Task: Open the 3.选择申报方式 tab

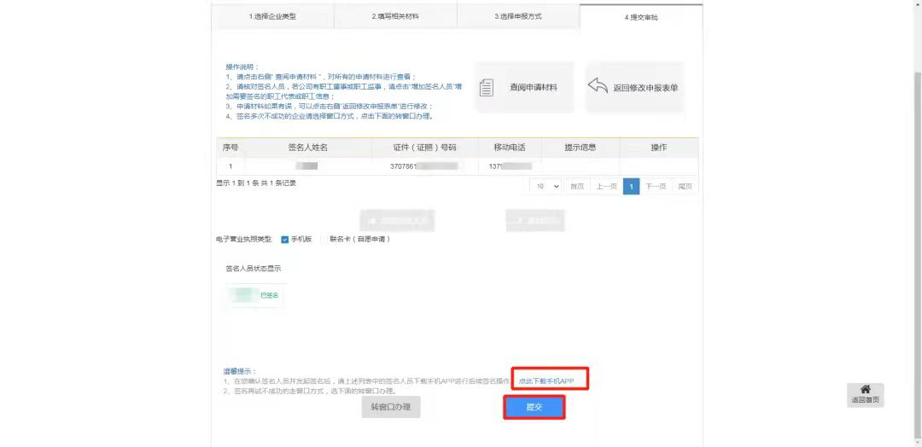Action: coord(518,16)
